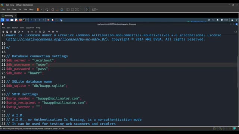
Task: Click the VMware thumbnail bar layout icon
Action: [72, 10]
